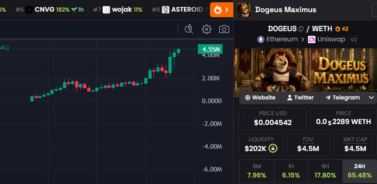The image size is (377, 184).
Task: Click the Uniswap unicorn logo
Action: pyautogui.click(x=312, y=39)
